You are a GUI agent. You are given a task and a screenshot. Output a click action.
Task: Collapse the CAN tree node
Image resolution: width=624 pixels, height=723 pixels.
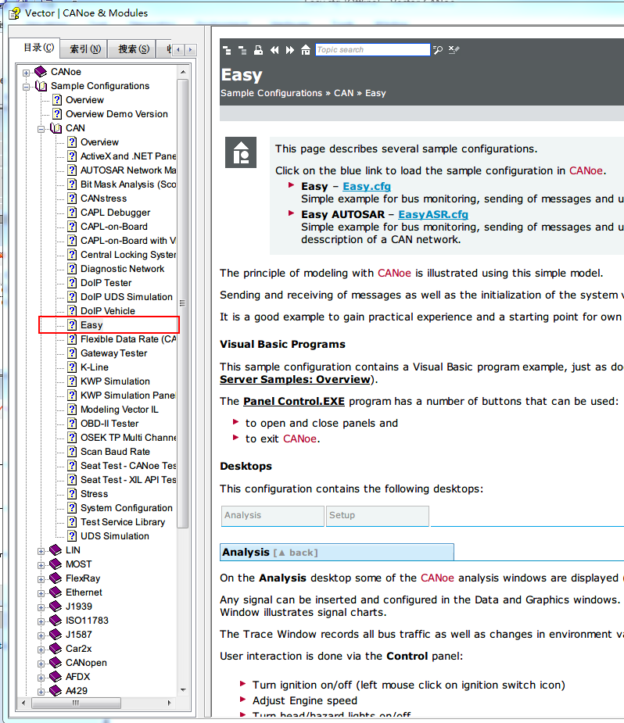[x=41, y=128]
